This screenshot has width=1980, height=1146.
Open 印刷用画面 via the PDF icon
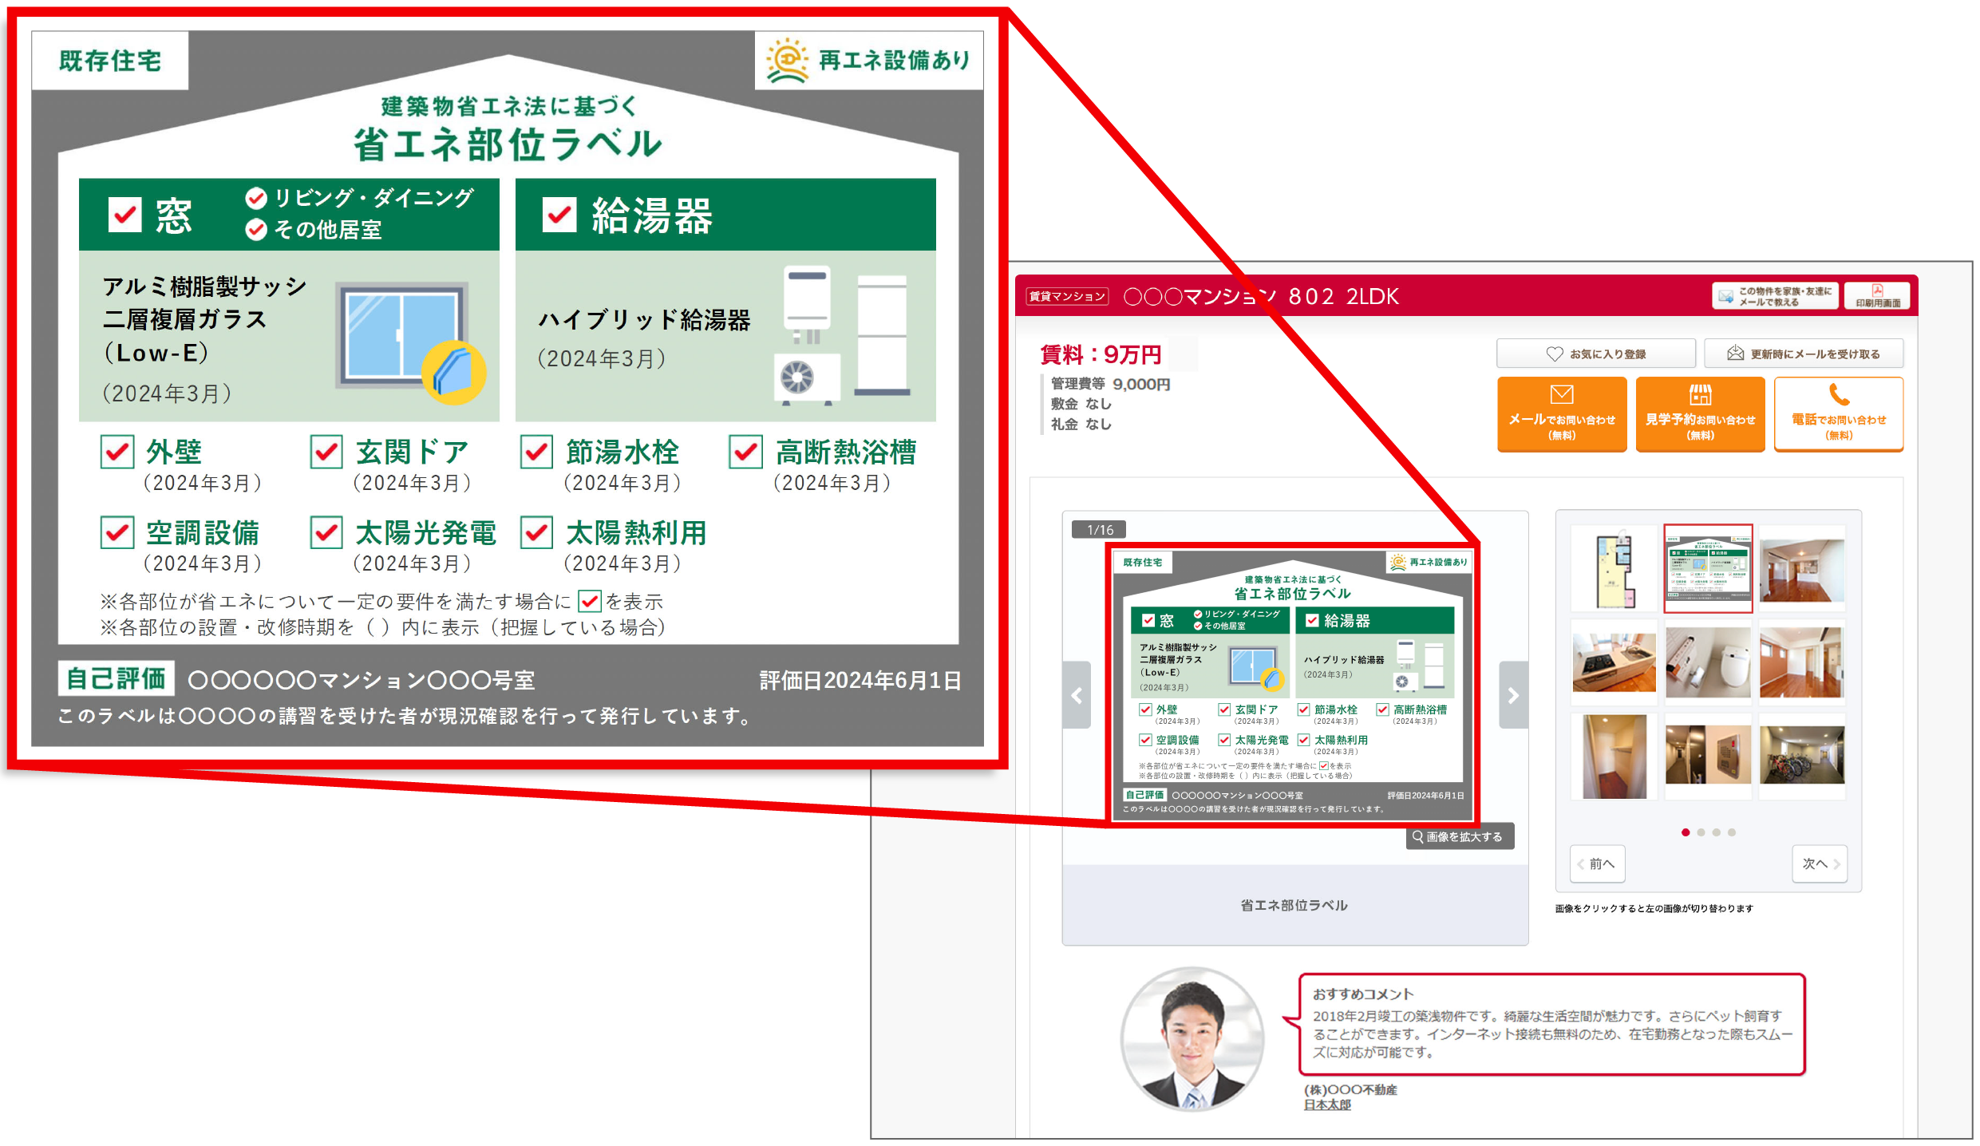[x=1877, y=290]
